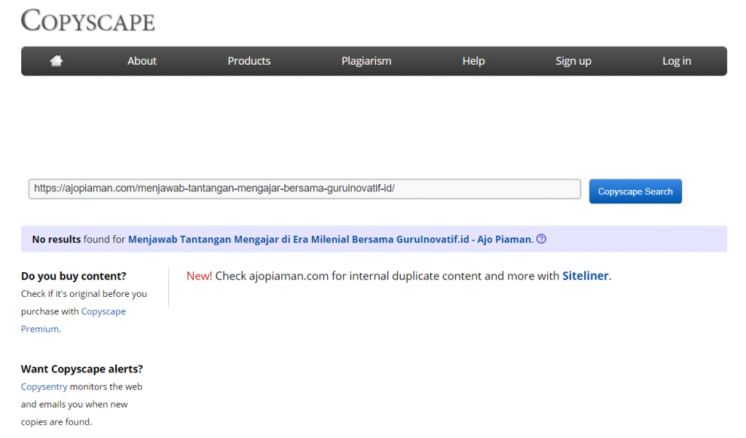Click the Copyscape logo
The height and width of the screenshot is (438, 746).
[88, 20]
